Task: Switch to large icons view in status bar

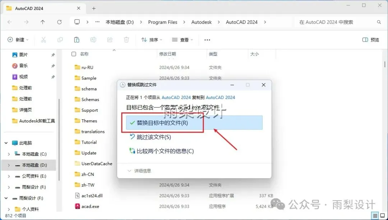Action: pyautogui.click(x=382, y=216)
